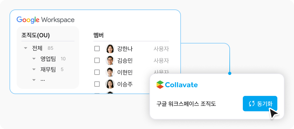Screen dimensions: 294x129
Task: Check the box next to 이승주
Action: tap(97, 84)
